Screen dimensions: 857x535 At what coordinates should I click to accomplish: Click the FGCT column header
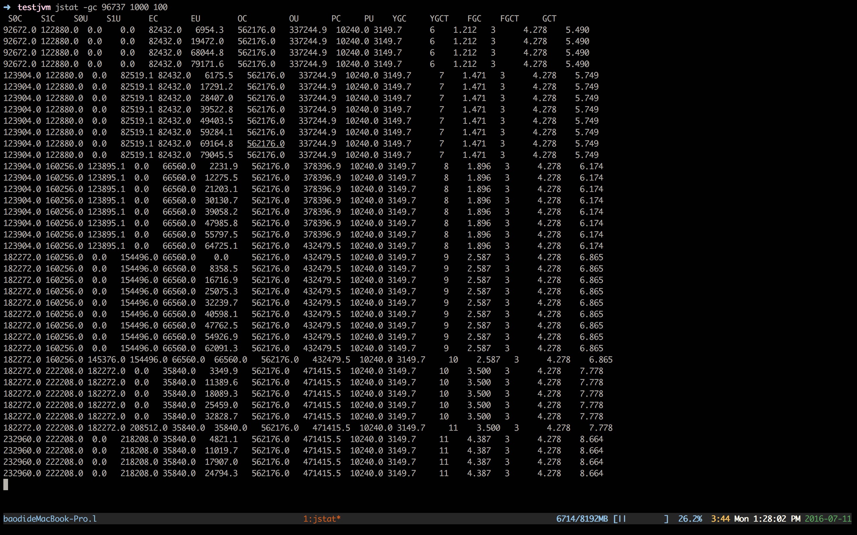pos(510,18)
